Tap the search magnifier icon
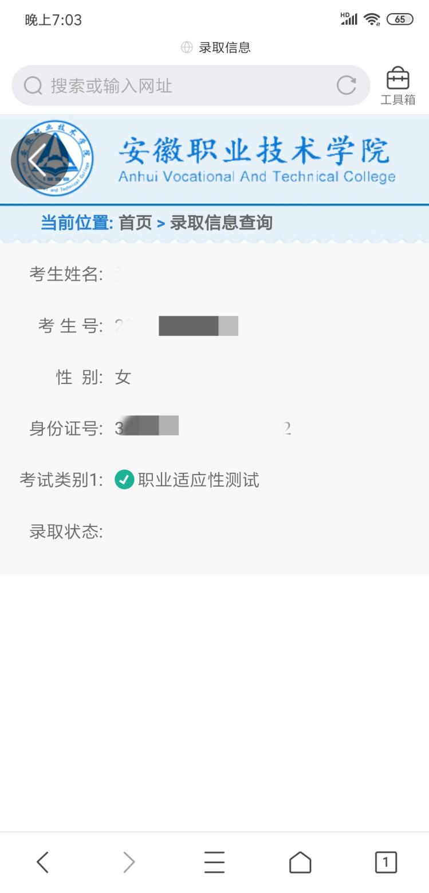 [x=33, y=86]
